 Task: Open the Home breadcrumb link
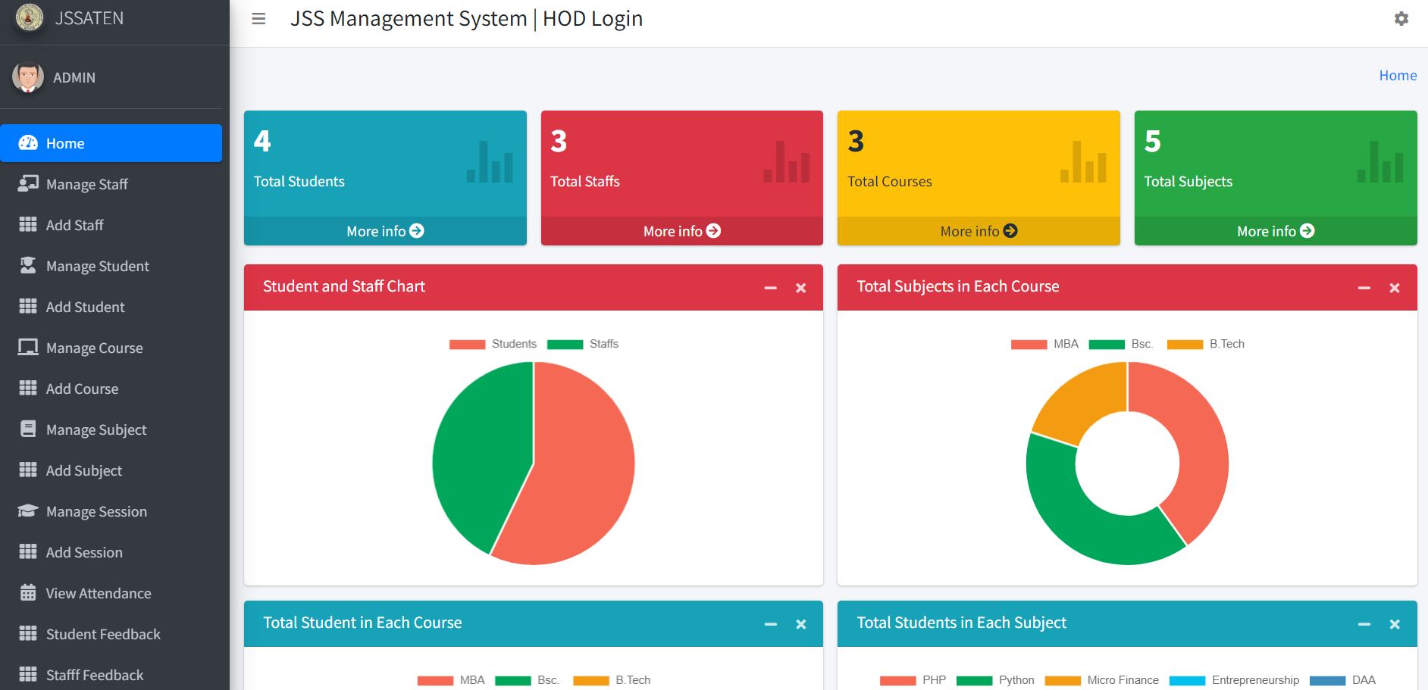1398,75
